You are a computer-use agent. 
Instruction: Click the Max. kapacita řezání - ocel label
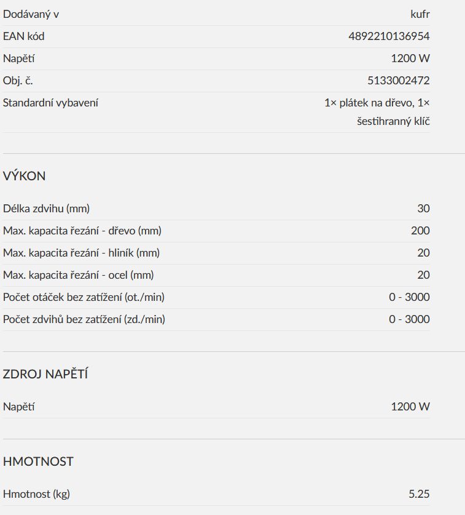(79, 275)
